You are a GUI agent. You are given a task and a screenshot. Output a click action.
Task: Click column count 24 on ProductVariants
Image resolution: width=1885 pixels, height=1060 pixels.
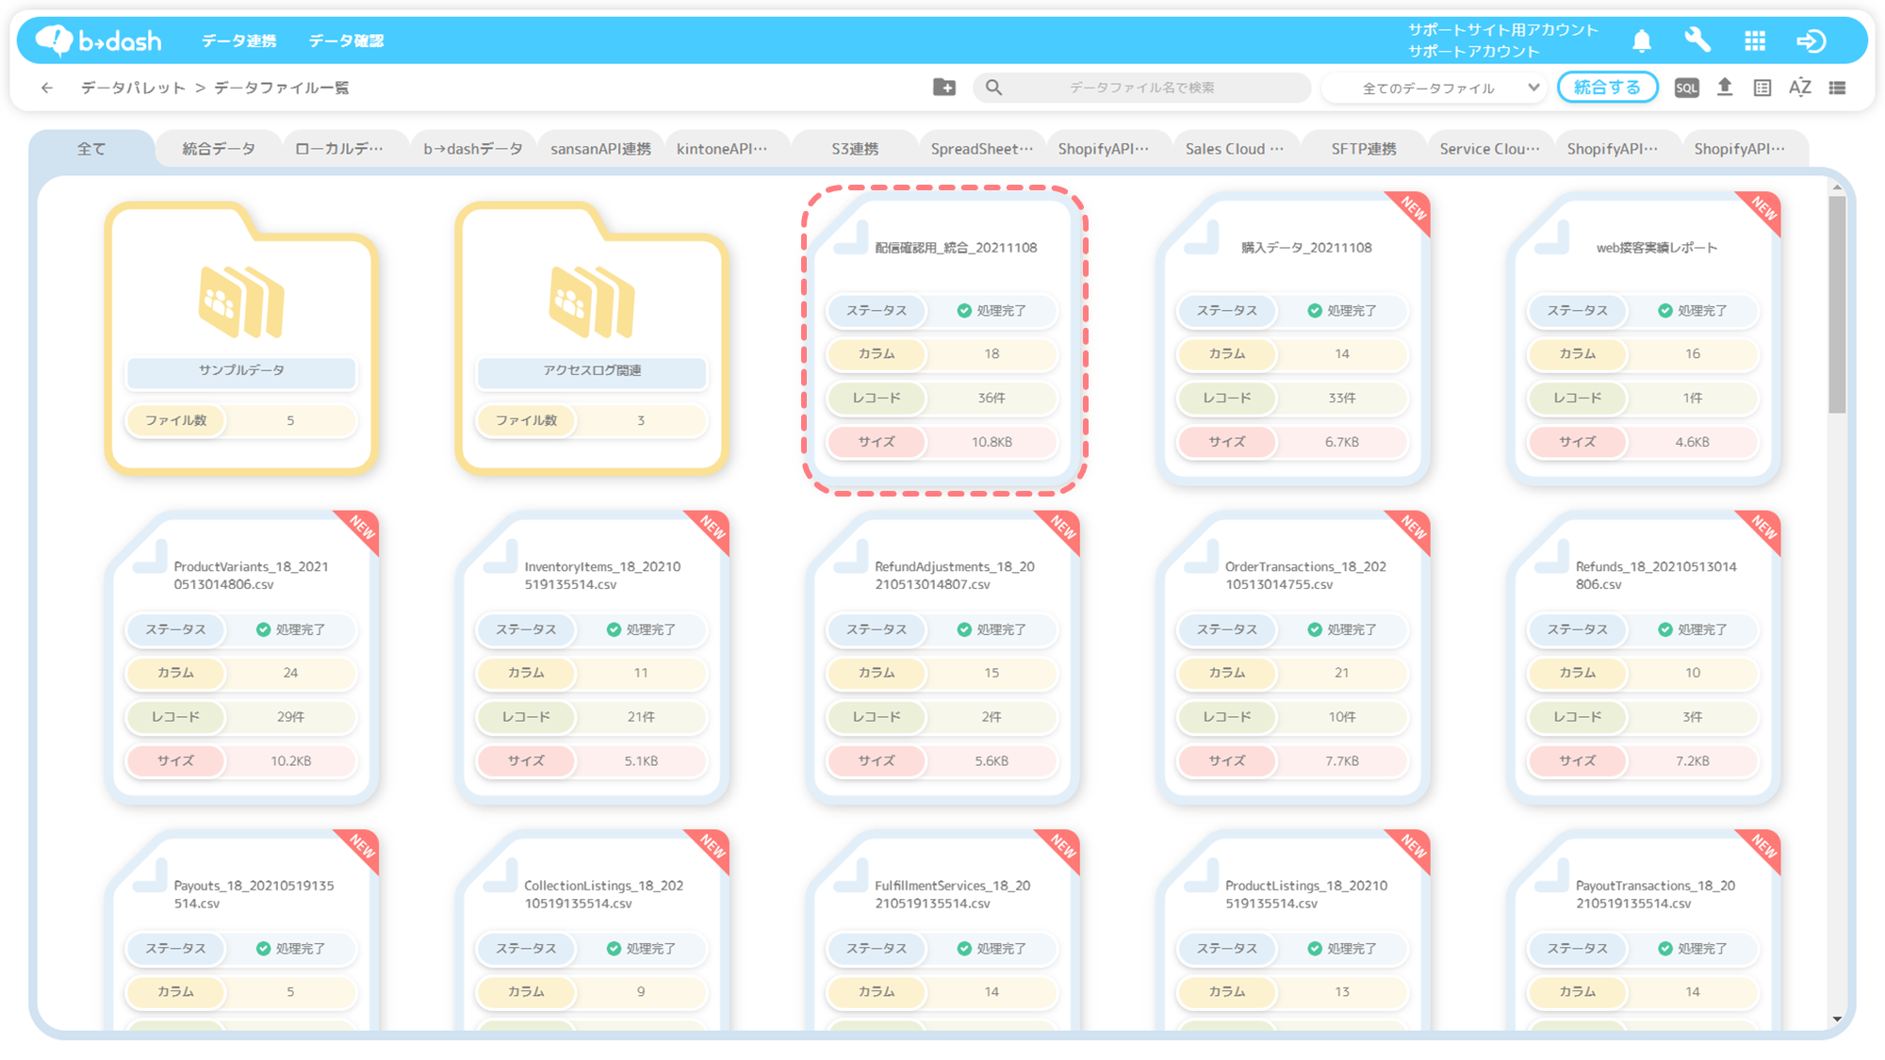pos(290,673)
